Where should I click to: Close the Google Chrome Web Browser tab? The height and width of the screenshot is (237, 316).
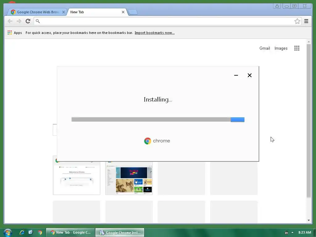(64, 12)
